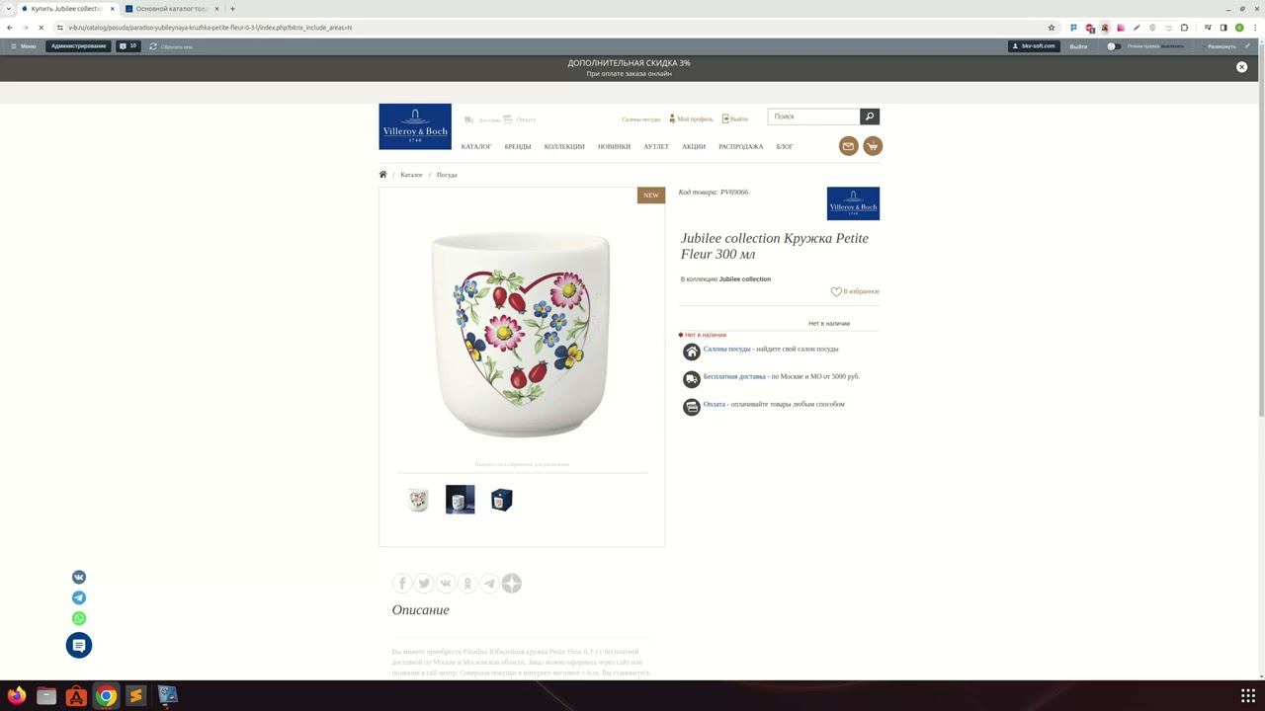
Task: Open the БЛОГ menu item
Action: (785, 146)
